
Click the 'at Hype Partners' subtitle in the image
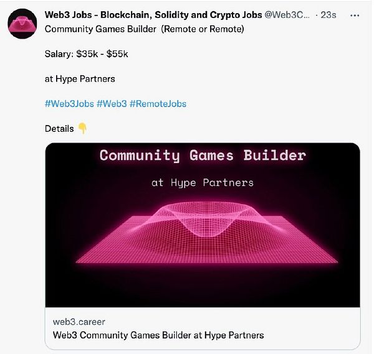click(203, 183)
